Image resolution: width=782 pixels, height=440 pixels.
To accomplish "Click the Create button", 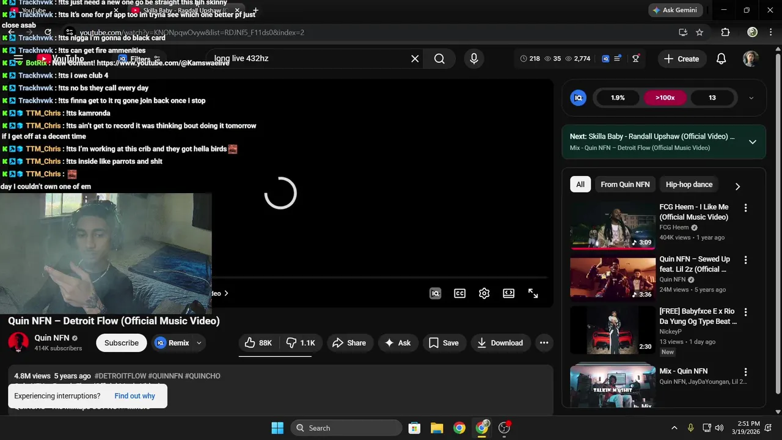I will (x=681, y=59).
